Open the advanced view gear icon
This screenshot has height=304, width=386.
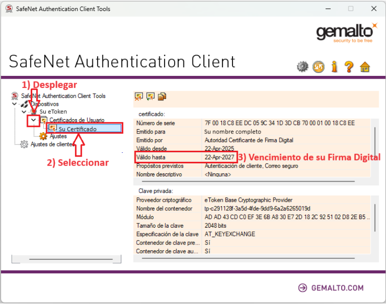[302, 67]
